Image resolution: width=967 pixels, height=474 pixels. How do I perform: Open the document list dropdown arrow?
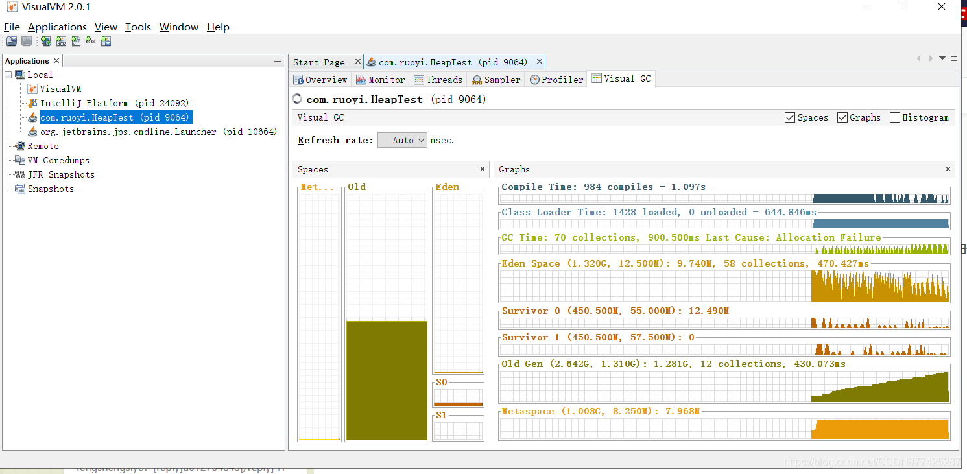(x=942, y=58)
